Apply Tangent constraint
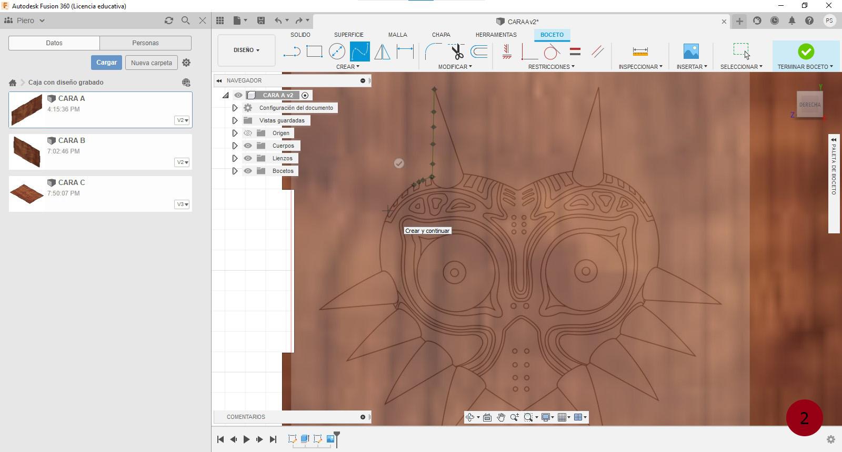 [552, 52]
